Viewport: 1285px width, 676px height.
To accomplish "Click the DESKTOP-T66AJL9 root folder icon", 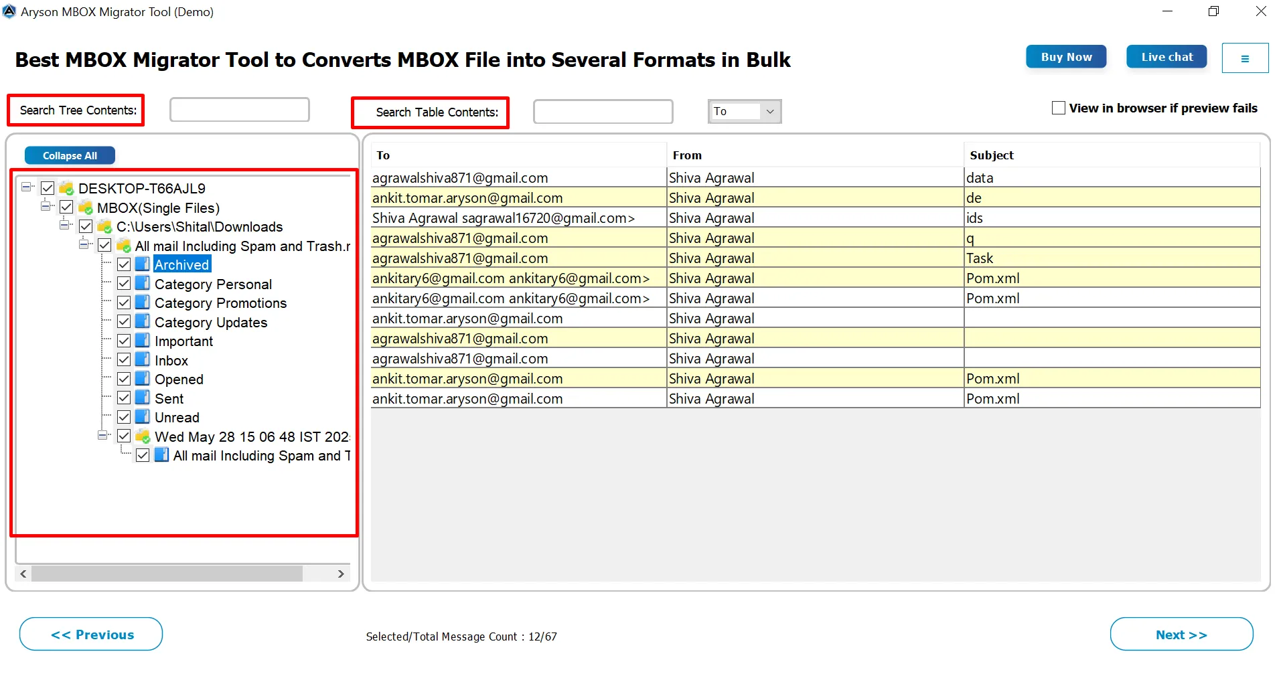I will click(x=66, y=188).
